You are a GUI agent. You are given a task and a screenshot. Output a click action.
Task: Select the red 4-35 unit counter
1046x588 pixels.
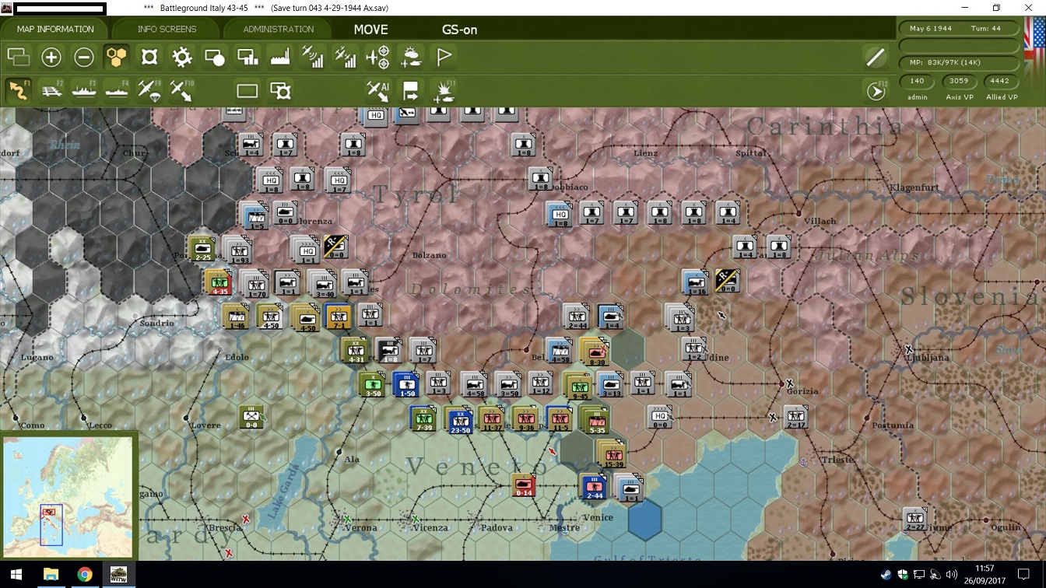click(219, 282)
